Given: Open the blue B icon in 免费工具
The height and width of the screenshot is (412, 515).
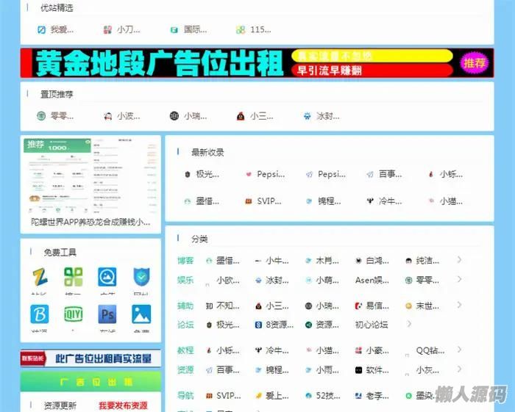Looking at the screenshot, I should click(x=40, y=314).
